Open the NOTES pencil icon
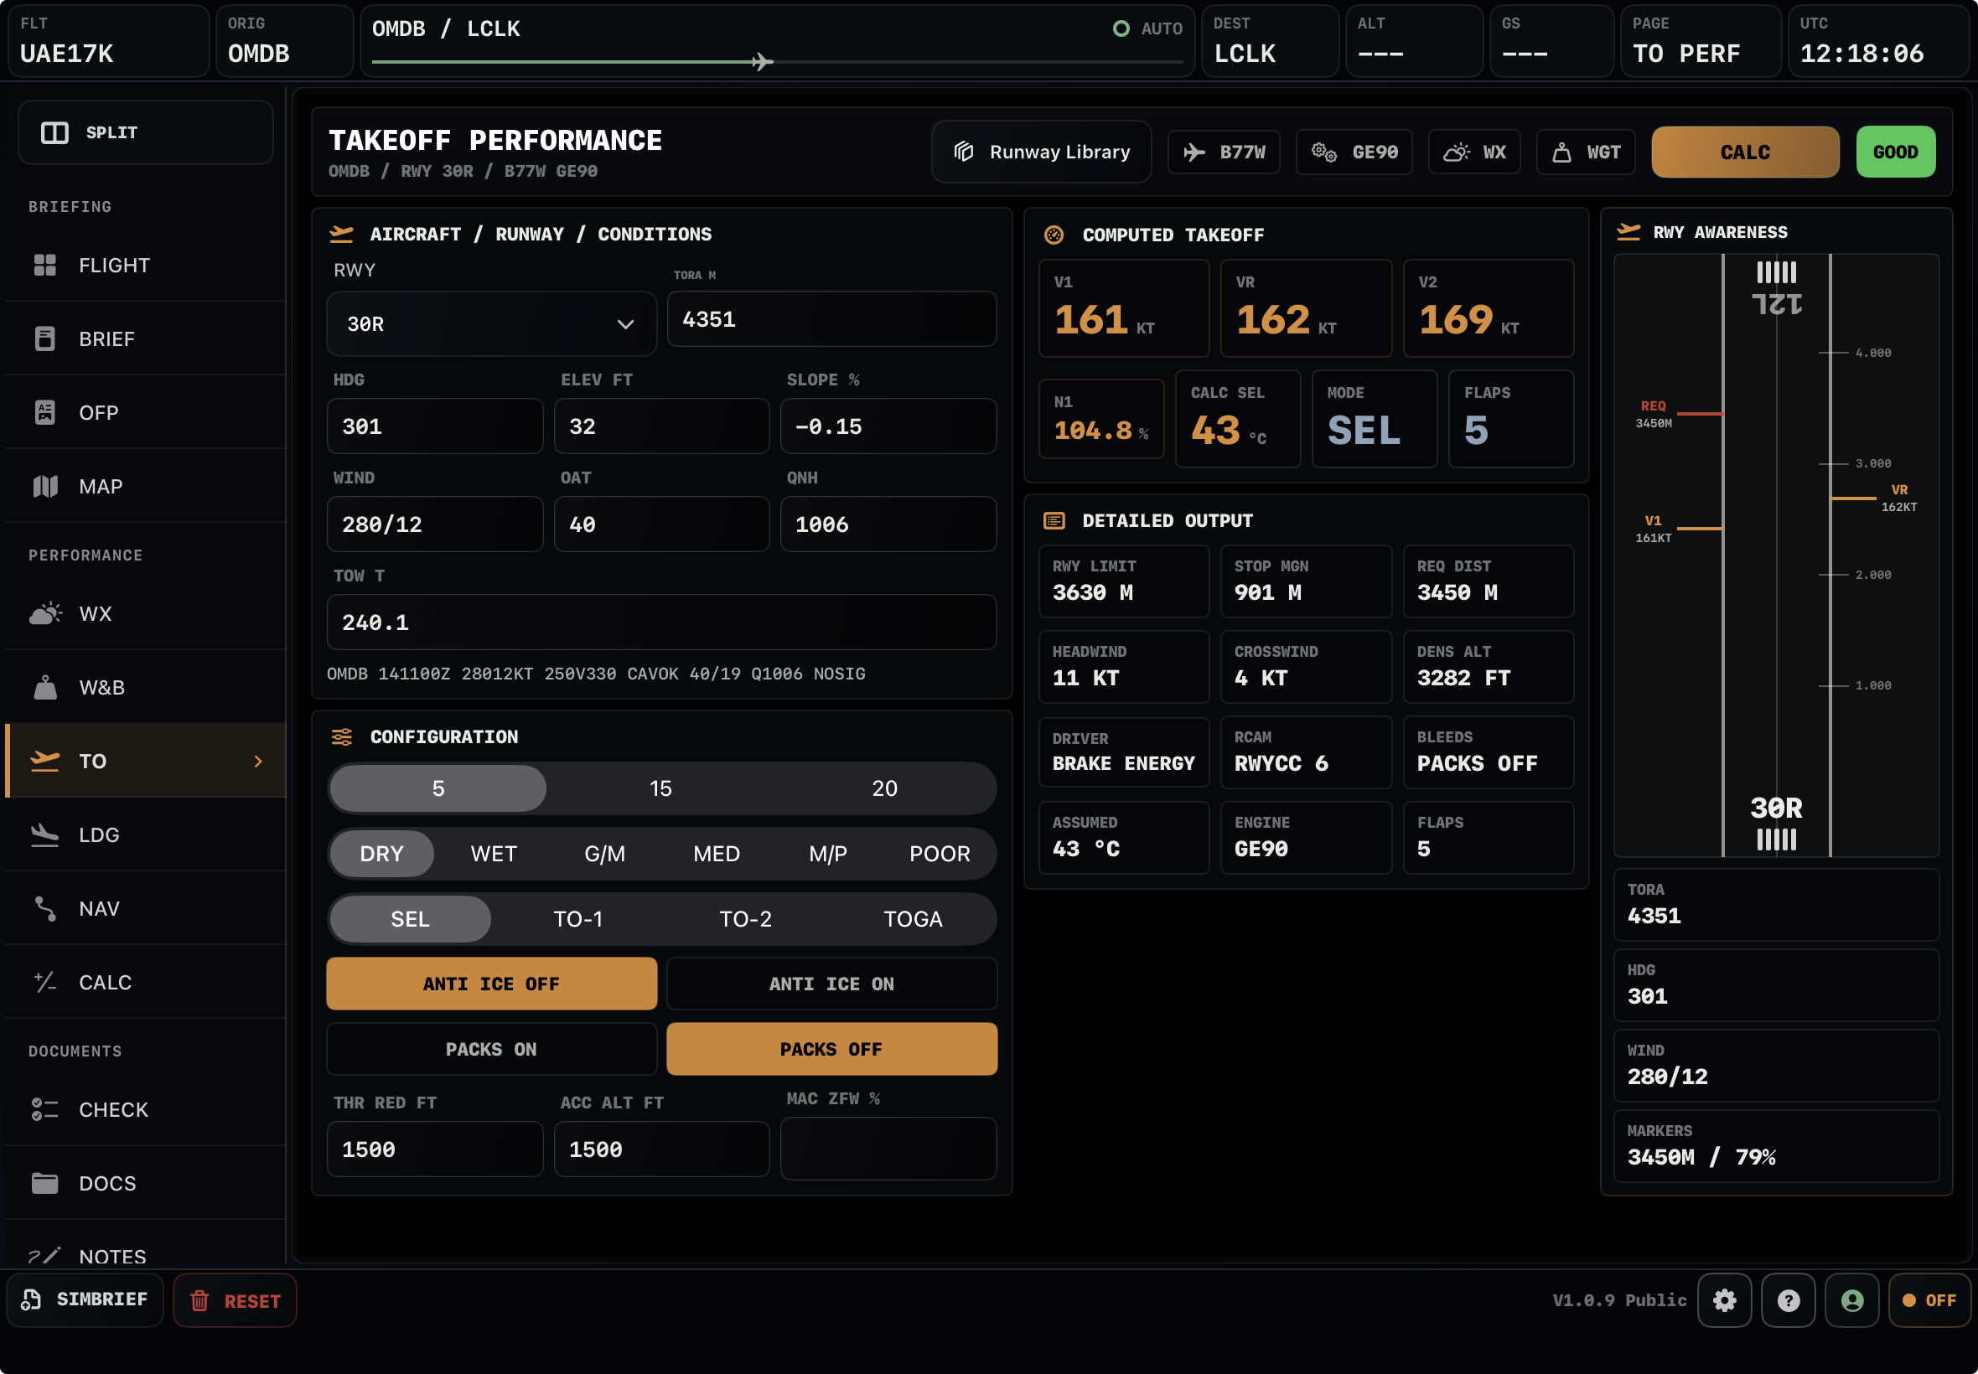Screen dimensions: 1978x1374 (x=44, y=1257)
